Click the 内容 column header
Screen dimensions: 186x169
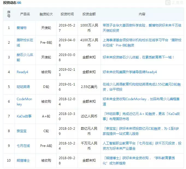[142, 14]
